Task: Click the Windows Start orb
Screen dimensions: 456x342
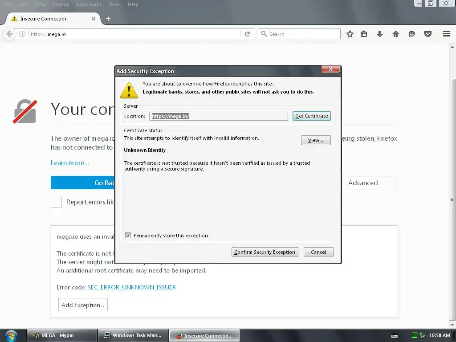Action: pyautogui.click(x=11, y=336)
